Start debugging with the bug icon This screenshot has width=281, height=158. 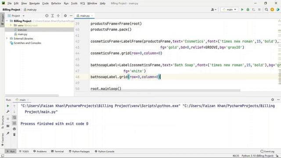tap(248, 10)
